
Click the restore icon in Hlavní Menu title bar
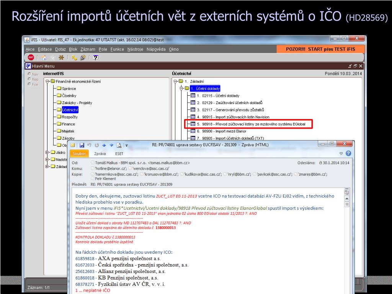355,66
